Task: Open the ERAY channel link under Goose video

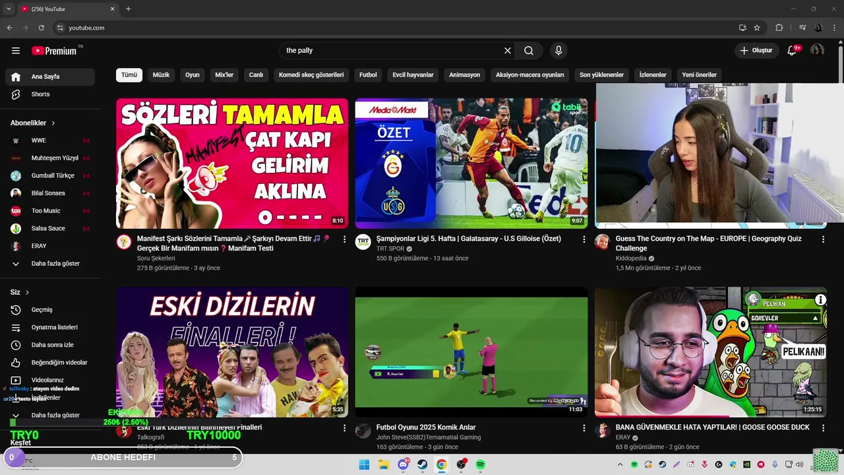Action: pos(622,437)
